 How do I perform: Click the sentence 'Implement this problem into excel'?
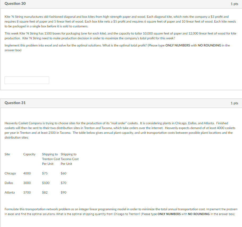pos(53,45)
